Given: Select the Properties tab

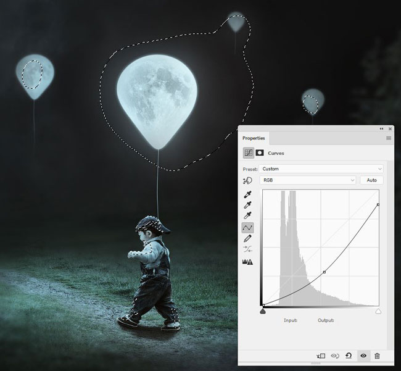Looking at the screenshot, I should pos(254,138).
